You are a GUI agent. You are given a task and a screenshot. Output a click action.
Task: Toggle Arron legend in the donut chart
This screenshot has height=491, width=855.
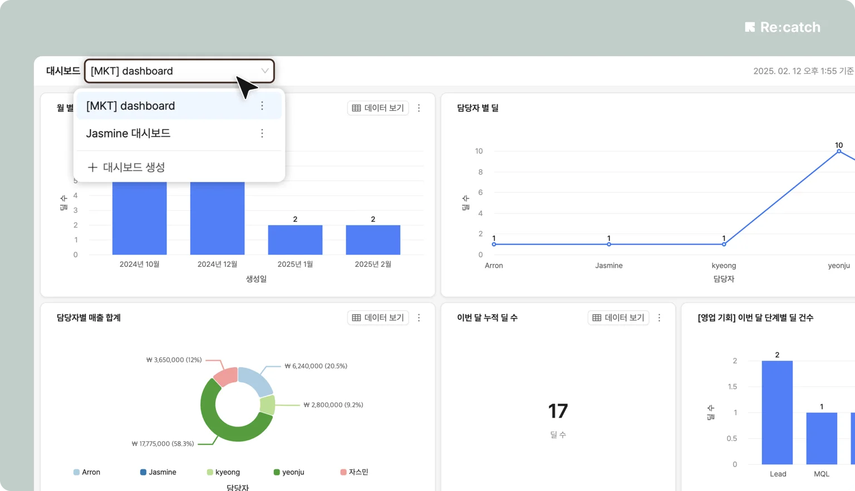click(x=87, y=472)
